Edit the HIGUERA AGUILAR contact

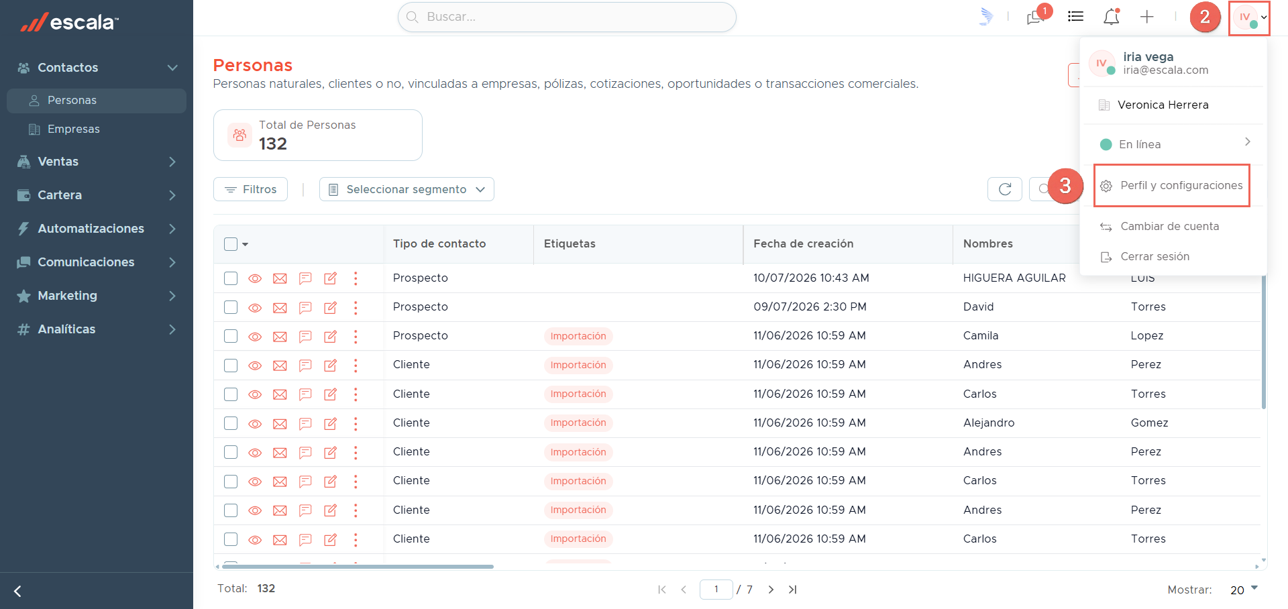pyautogui.click(x=331, y=278)
